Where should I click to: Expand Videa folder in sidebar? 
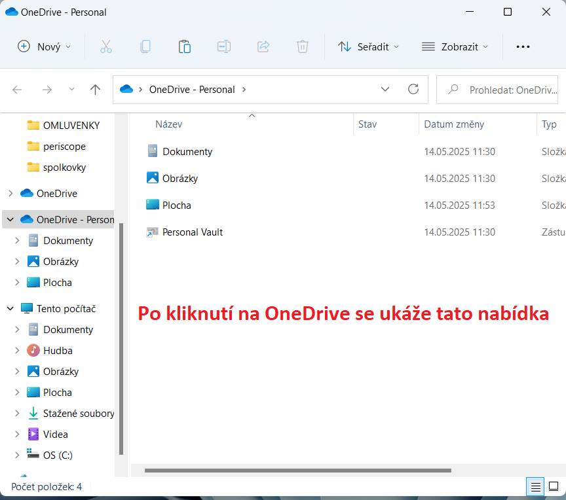pyautogui.click(x=17, y=434)
